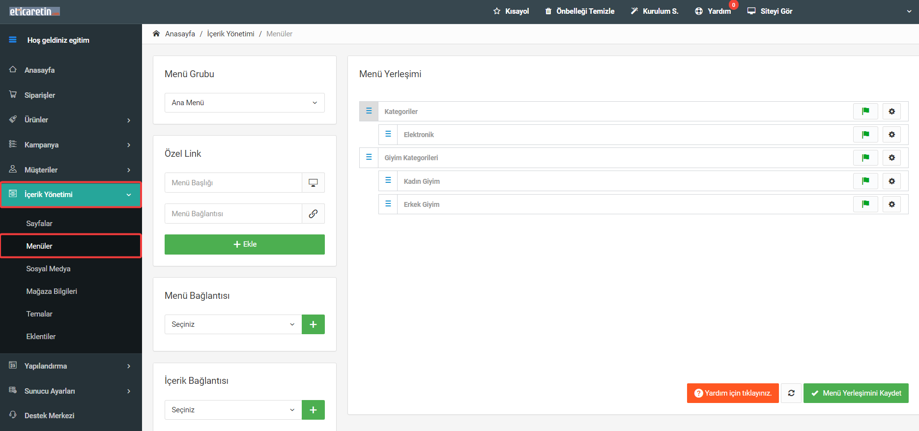The image size is (919, 431).
Task: Toggle the green flag for Elektronik
Action: 865,135
